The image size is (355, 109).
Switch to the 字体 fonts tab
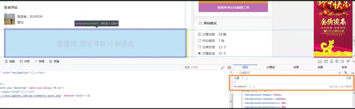point(344,67)
